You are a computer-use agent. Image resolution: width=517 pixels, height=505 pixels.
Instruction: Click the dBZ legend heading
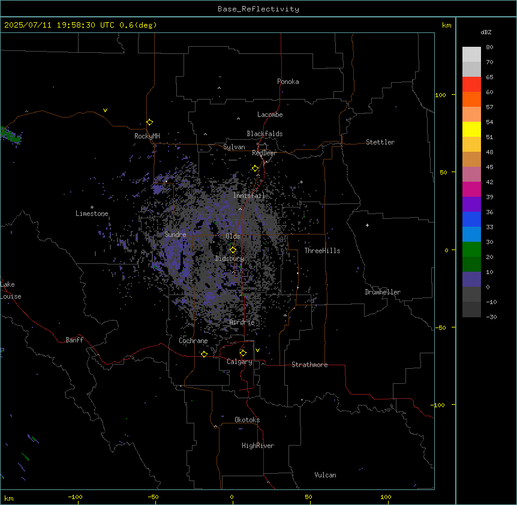click(486, 32)
